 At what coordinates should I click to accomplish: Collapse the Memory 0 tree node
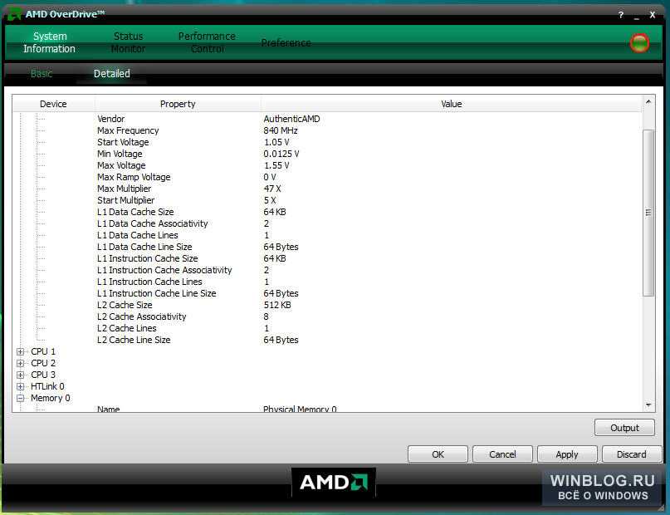[20, 398]
